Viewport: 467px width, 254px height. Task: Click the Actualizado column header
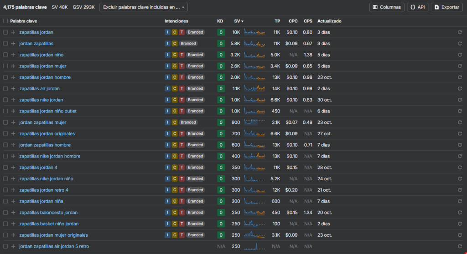coord(329,21)
